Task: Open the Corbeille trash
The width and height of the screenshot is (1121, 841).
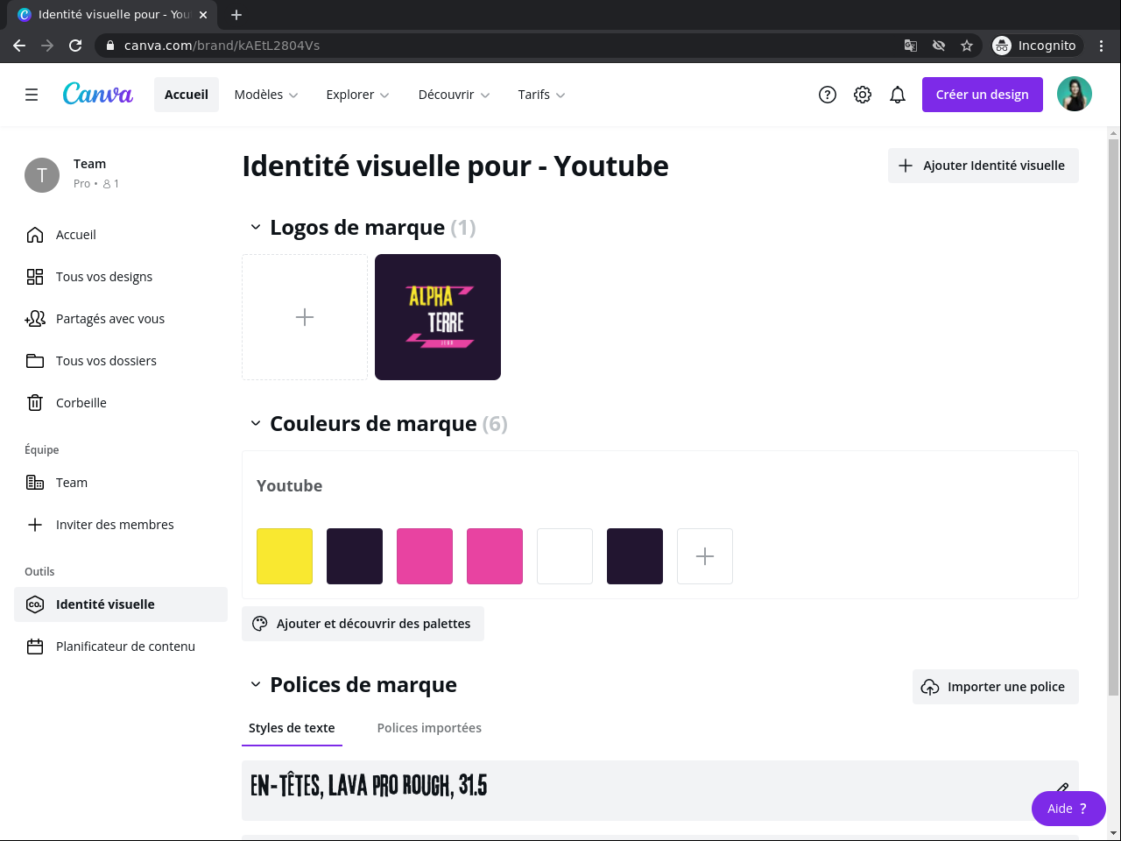Action: [x=121, y=403]
